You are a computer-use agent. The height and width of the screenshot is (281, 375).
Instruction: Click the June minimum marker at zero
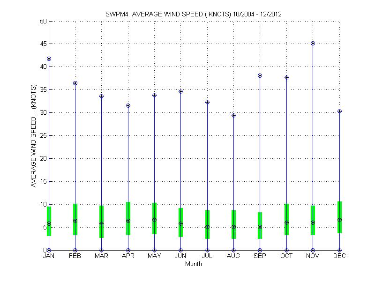coord(180,250)
